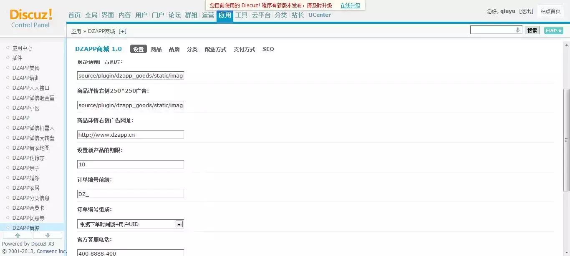Select DZAPP人人接口 in the sidebar
The height and width of the screenshot is (256, 570).
[x=31, y=88]
